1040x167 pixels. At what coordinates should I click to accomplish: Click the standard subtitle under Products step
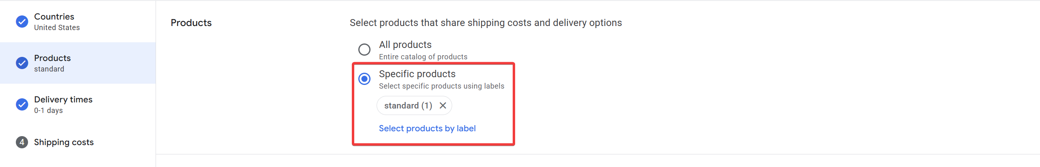pos(49,69)
